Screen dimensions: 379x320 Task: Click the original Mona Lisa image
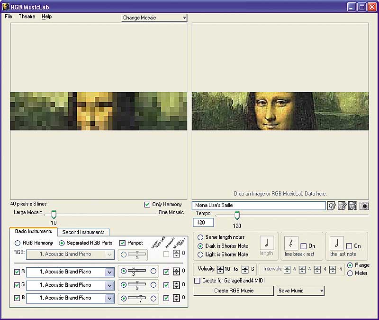[280, 111]
